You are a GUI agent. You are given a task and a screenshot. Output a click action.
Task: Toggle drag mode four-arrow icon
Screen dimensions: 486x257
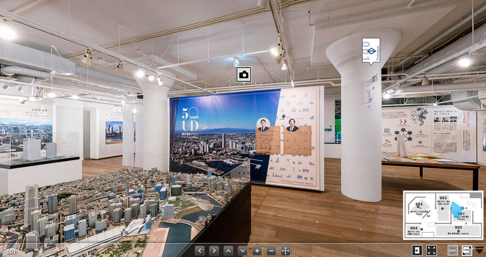pyautogui.click(x=285, y=251)
